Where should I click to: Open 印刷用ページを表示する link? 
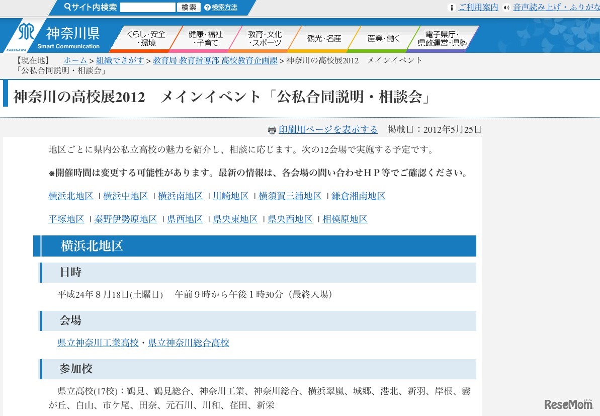click(328, 130)
